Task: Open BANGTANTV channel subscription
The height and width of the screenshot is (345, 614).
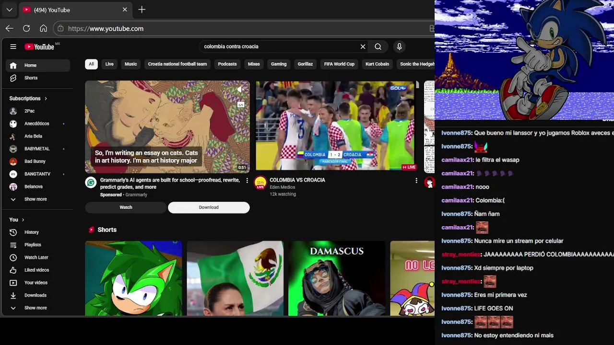Action: click(x=37, y=174)
